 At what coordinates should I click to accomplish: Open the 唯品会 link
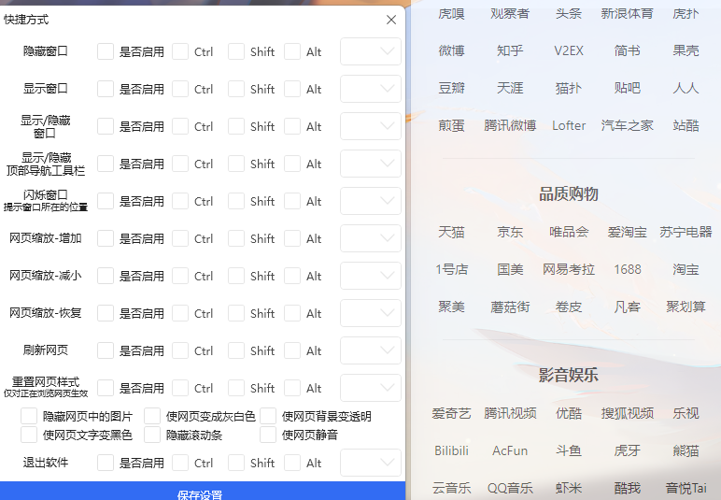569,232
